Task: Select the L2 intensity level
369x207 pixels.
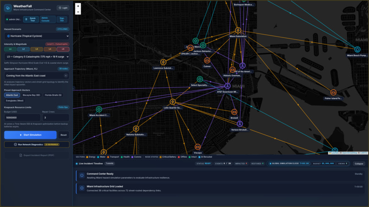Action: tap(23, 49)
